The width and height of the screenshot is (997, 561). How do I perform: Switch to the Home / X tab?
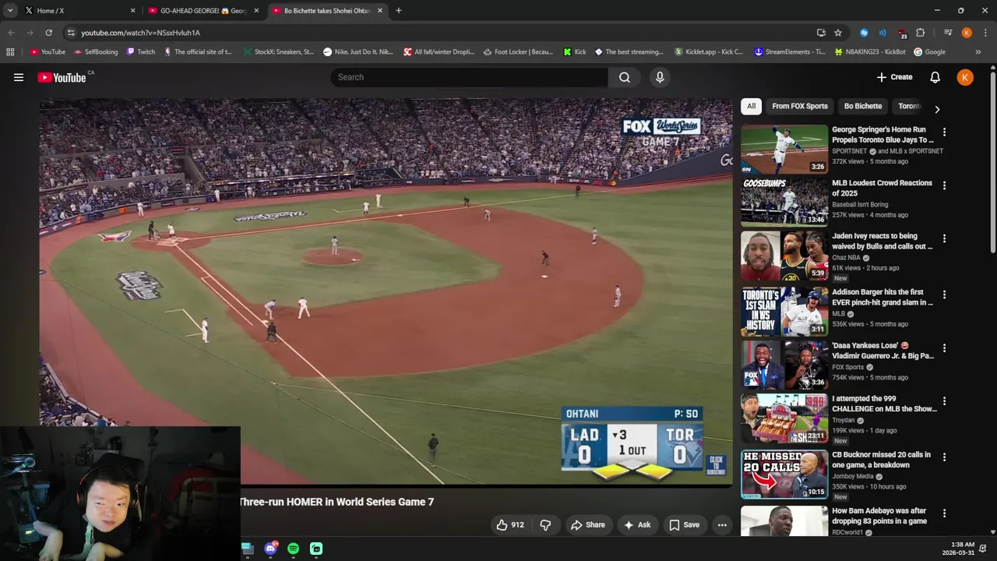78,11
